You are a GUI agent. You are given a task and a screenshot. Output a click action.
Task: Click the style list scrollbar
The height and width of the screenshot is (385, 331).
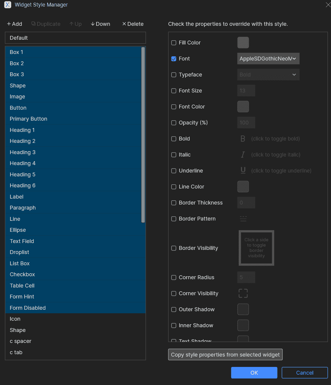pos(143,135)
